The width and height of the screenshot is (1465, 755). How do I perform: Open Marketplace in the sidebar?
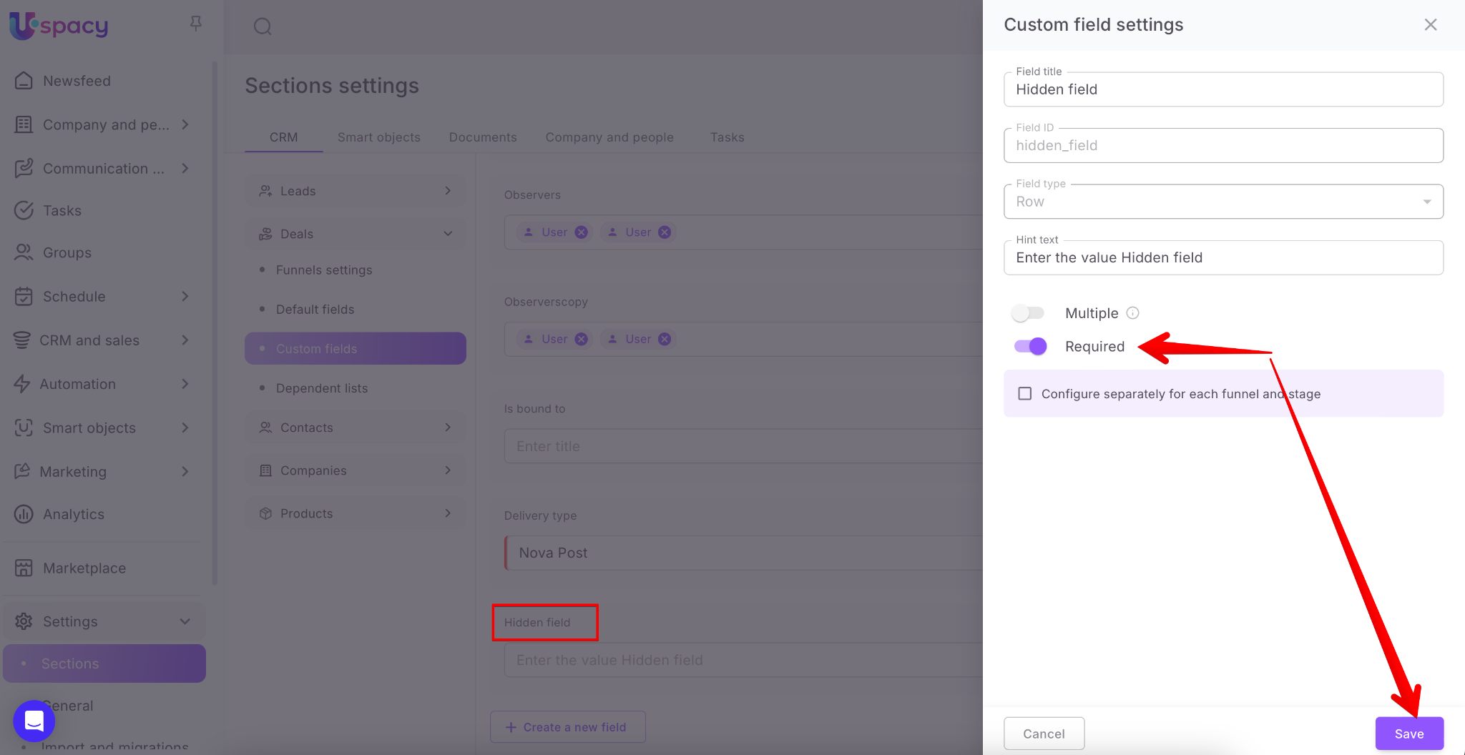[84, 568]
